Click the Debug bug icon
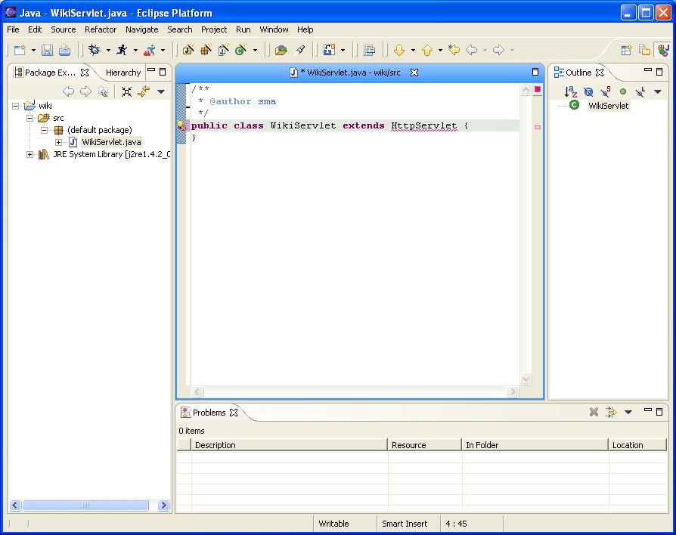This screenshot has width=676, height=535. 94,51
